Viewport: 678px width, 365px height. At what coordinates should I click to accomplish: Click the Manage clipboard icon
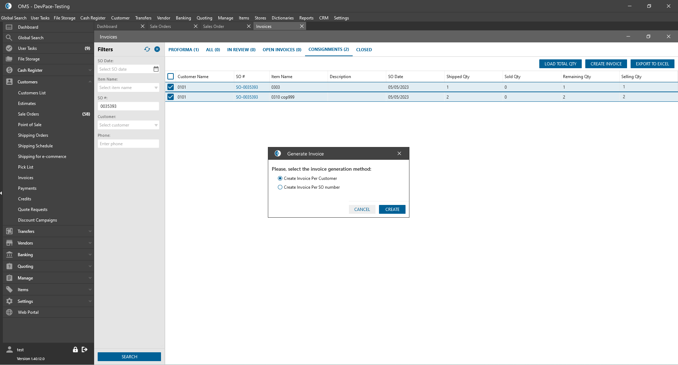pyautogui.click(x=9, y=278)
